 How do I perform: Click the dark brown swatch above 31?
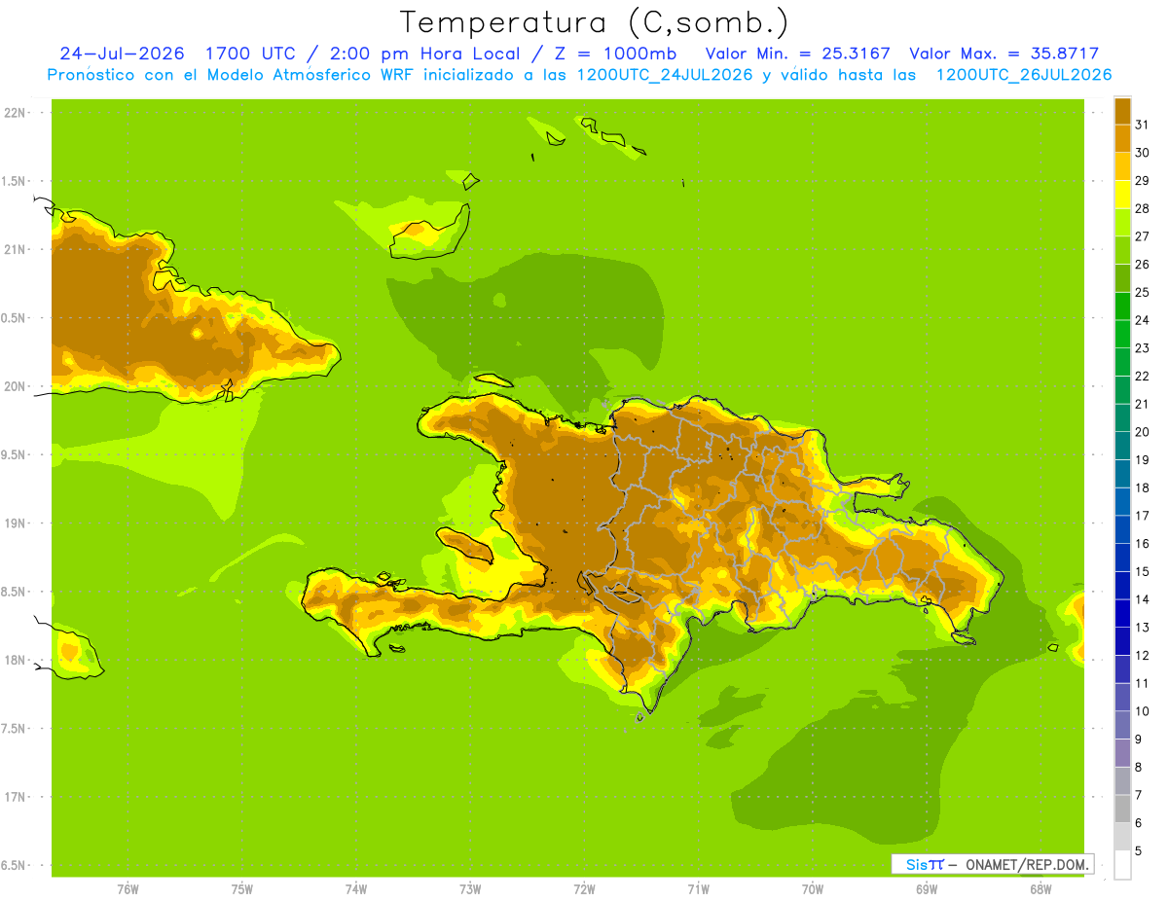coord(1122,111)
